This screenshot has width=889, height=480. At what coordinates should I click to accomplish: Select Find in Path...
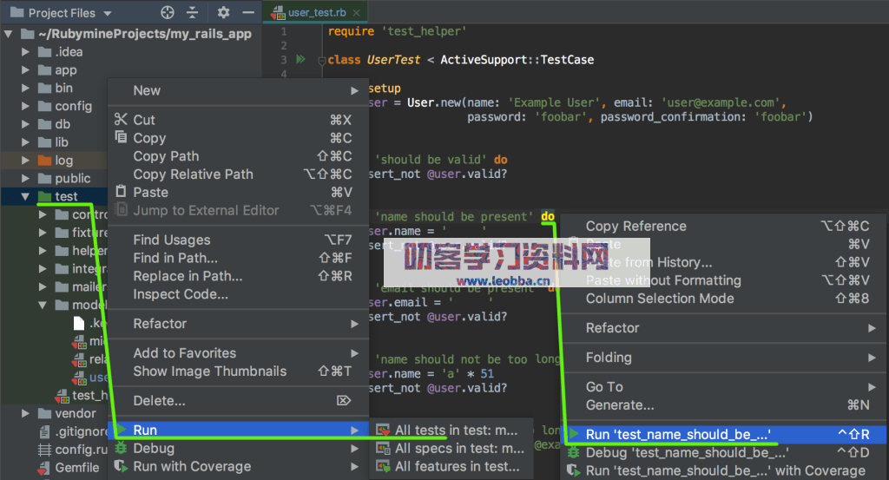pyautogui.click(x=238, y=258)
